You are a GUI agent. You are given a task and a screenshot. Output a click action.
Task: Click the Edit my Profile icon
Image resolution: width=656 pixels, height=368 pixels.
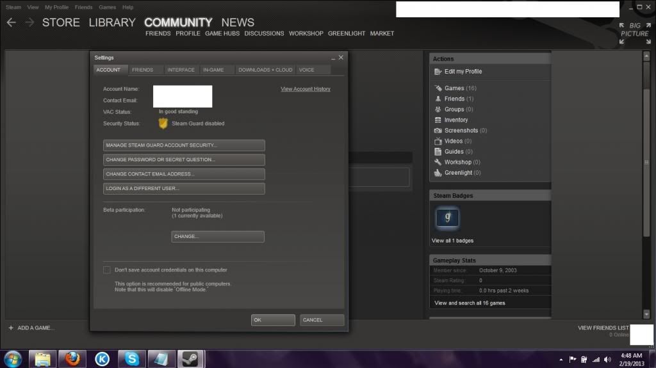click(x=438, y=72)
